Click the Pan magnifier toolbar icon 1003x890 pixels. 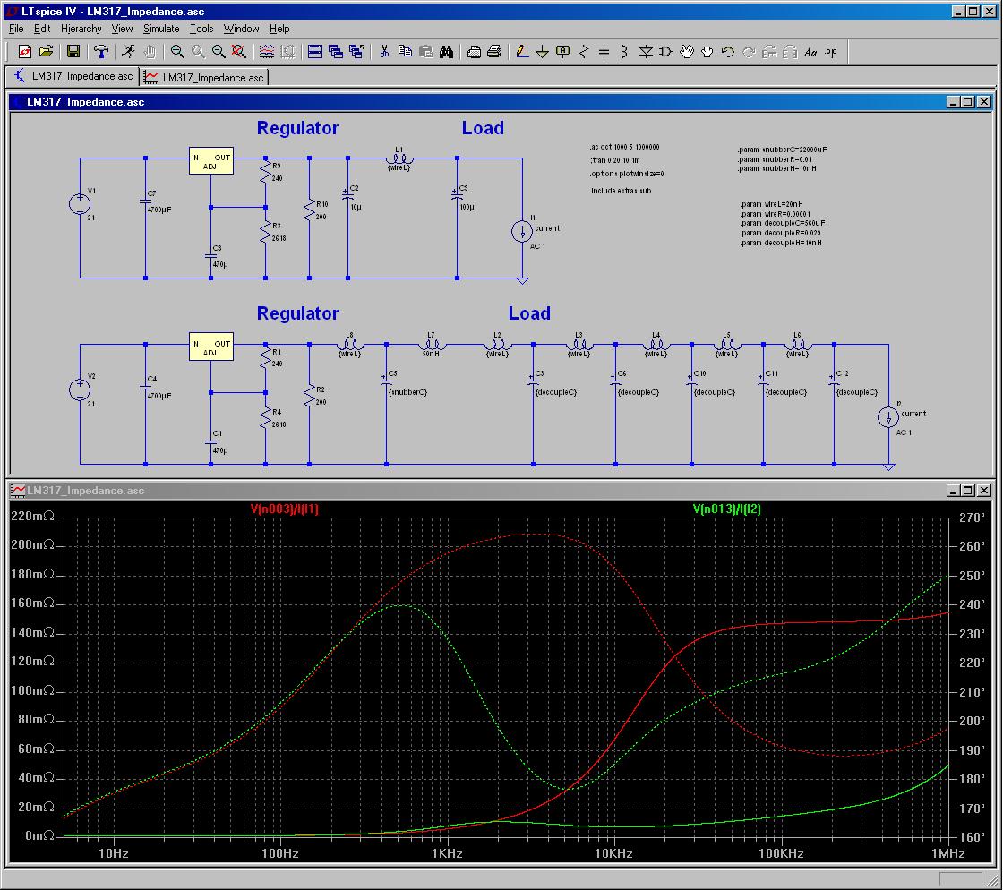tap(198, 52)
